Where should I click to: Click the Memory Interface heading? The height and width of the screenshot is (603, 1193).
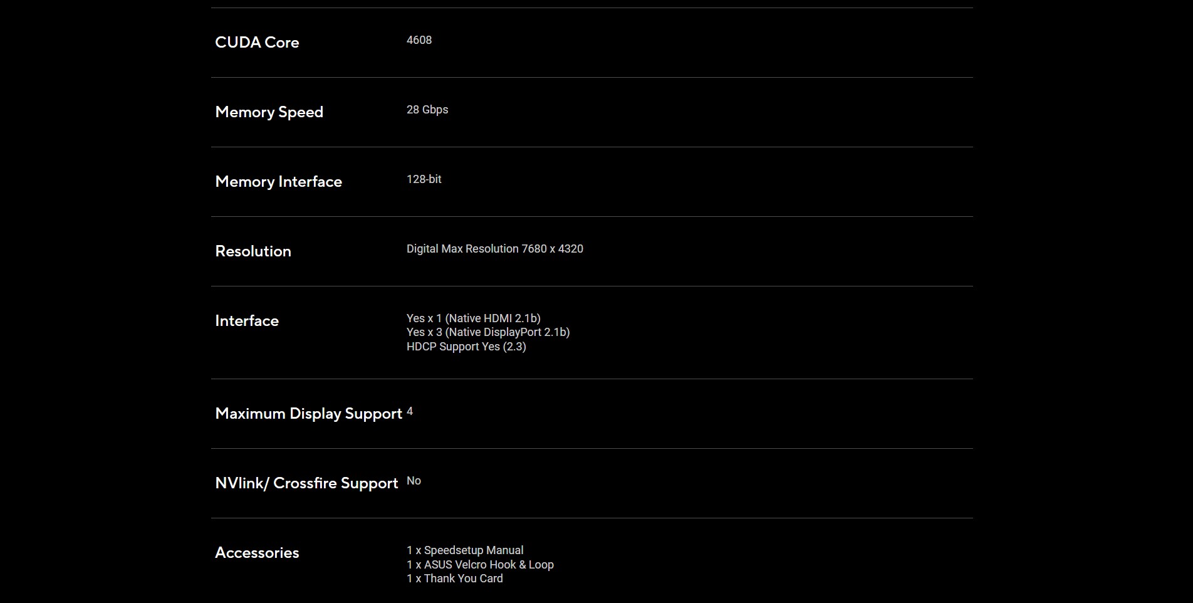coord(279,182)
